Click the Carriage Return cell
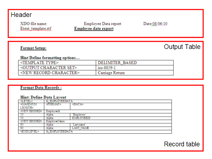 click(111, 73)
